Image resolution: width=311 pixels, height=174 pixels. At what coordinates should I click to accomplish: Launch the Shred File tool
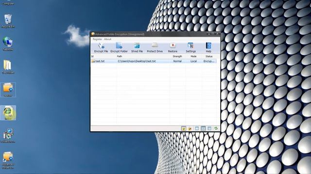(137, 48)
